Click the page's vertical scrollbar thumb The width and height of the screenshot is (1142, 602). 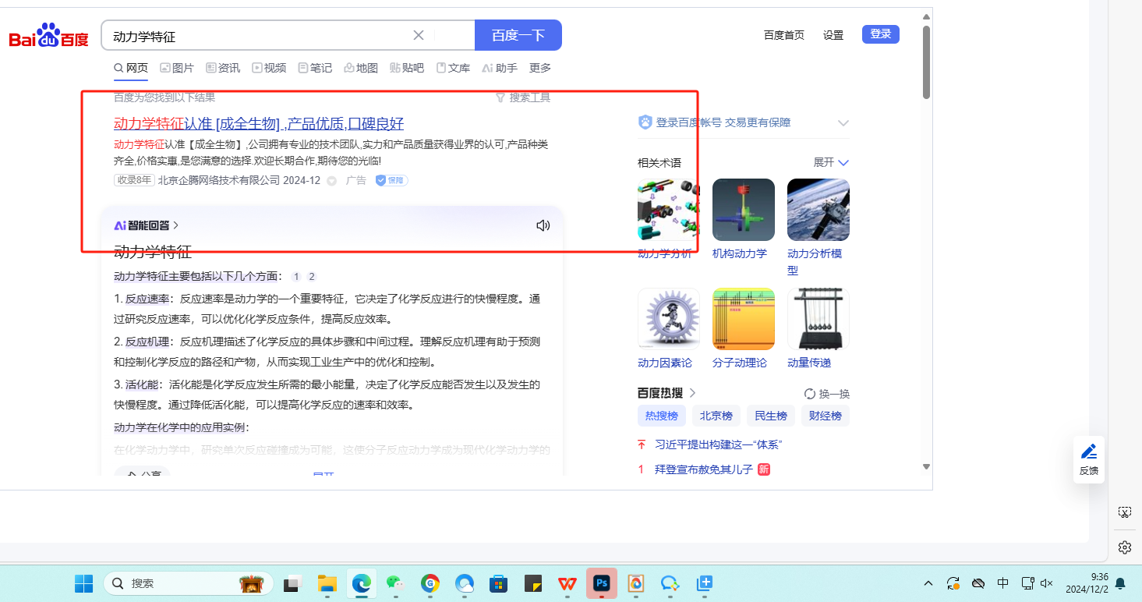926,64
